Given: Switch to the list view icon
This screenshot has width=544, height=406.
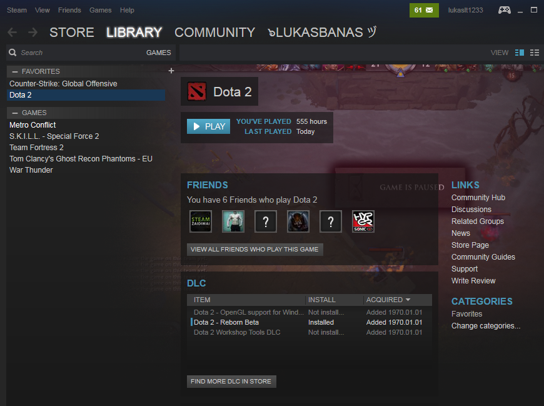Looking at the screenshot, I should (535, 53).
